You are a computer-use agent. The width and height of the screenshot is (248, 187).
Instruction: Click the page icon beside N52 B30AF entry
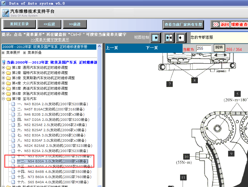(x=13, y=140)
